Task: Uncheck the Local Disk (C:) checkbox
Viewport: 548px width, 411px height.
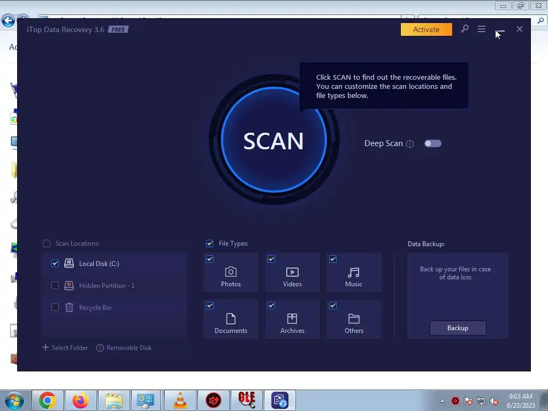Action: [x=55, y=263]
